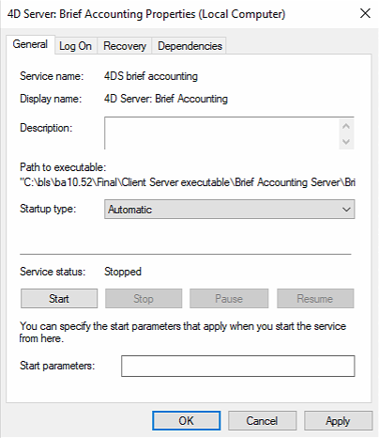This screenshot has width=379, height=438.
Task: Open the Recovery tab
Action: point(125,46)
